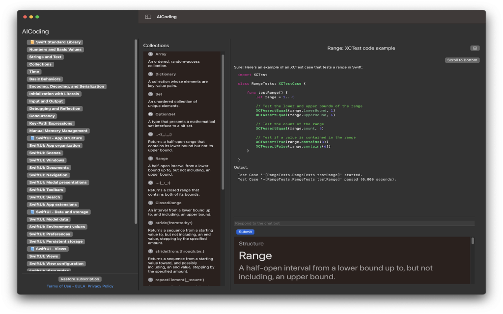Click the SwiftUI - App structure book icon

pos(32,138)
